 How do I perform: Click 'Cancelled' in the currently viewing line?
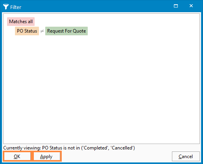tap(122, 148)
